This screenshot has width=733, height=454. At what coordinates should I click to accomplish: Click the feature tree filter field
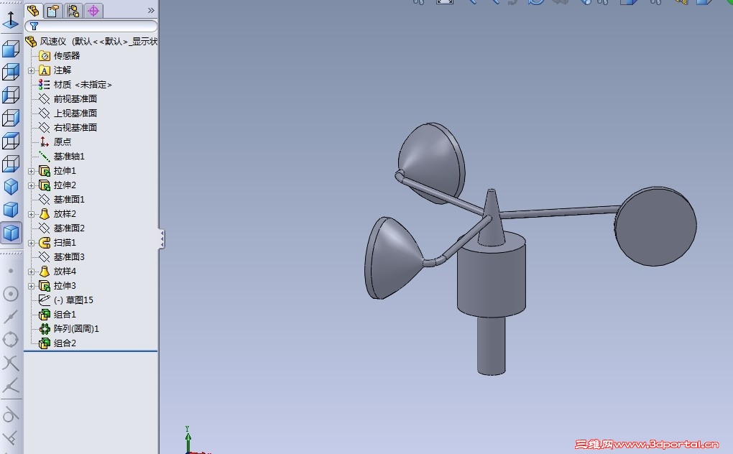[x=91, y=26]
